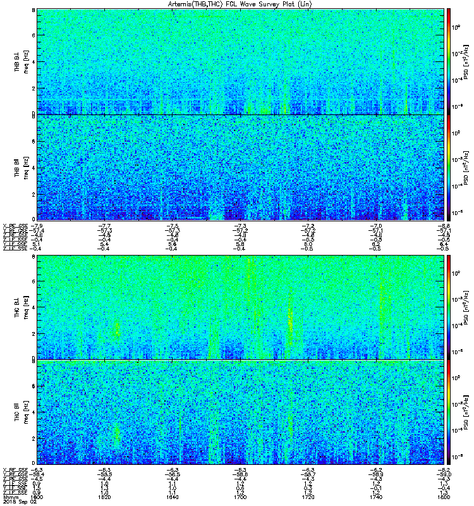
Task: Click the 'hhmm' time-format label
Action: click(x=11, y=497)
